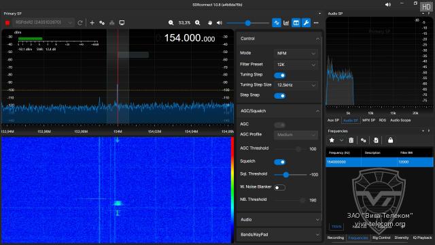Screen dimensions: 435x245
Task: Switch to the Aux SP tab
Action: tap(333, 120)
